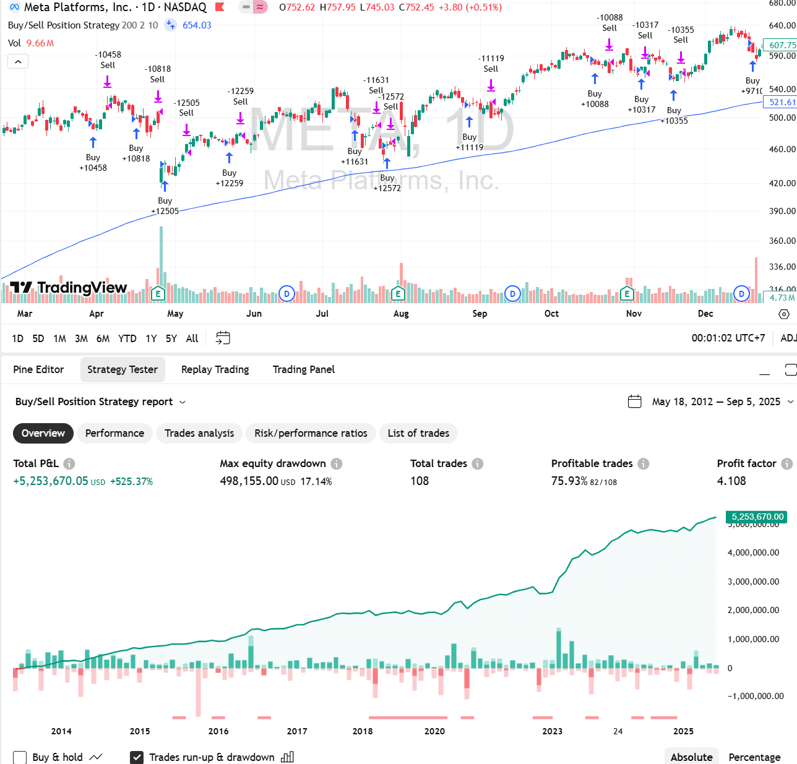The image size is (797, 764).
Task: Click bar-chart icon beside Trades run-up & drawdown
Action: coord(287,757)
